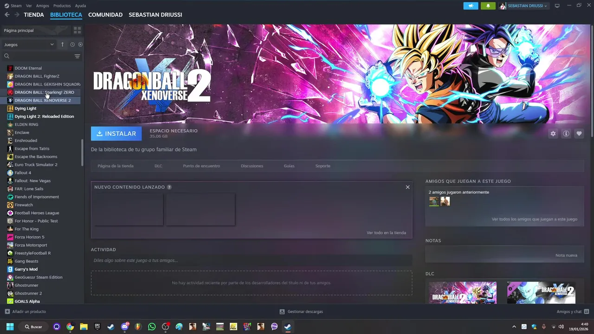Viewport: 594px width, 334px height.
Task: Open Soporte tab
Action: click(323, 166)
